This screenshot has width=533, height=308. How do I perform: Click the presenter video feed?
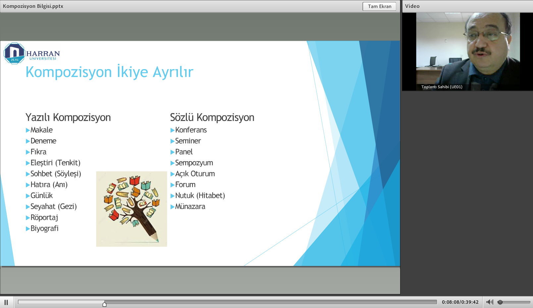[x=467, y=52]
